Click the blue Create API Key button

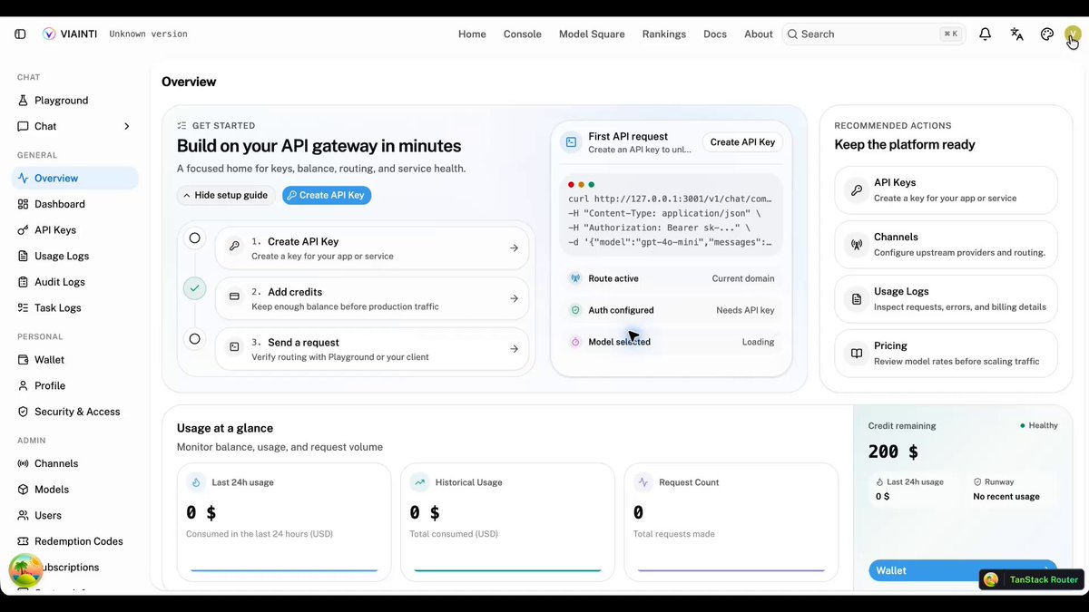(327, 195)
